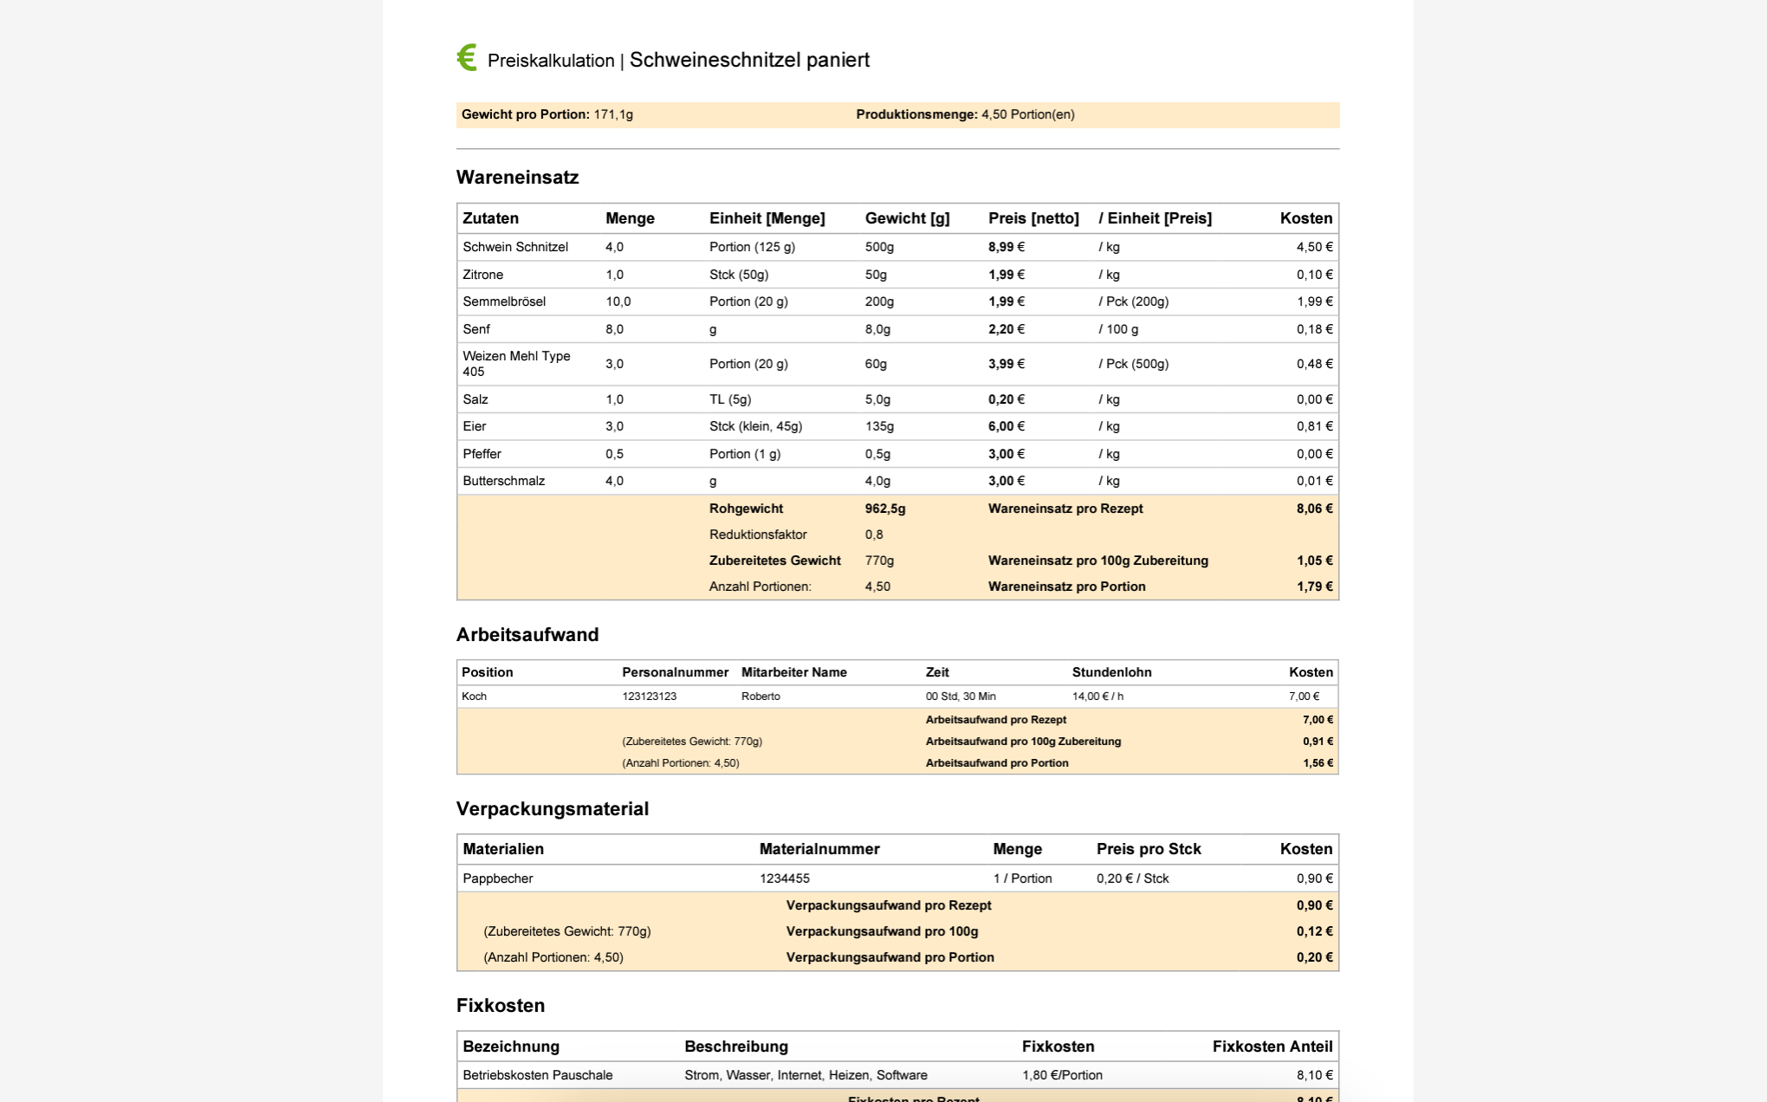1767x1102 pixels.
Task: Click the 6,00 € price for Eier
Action: point(1006,426)
